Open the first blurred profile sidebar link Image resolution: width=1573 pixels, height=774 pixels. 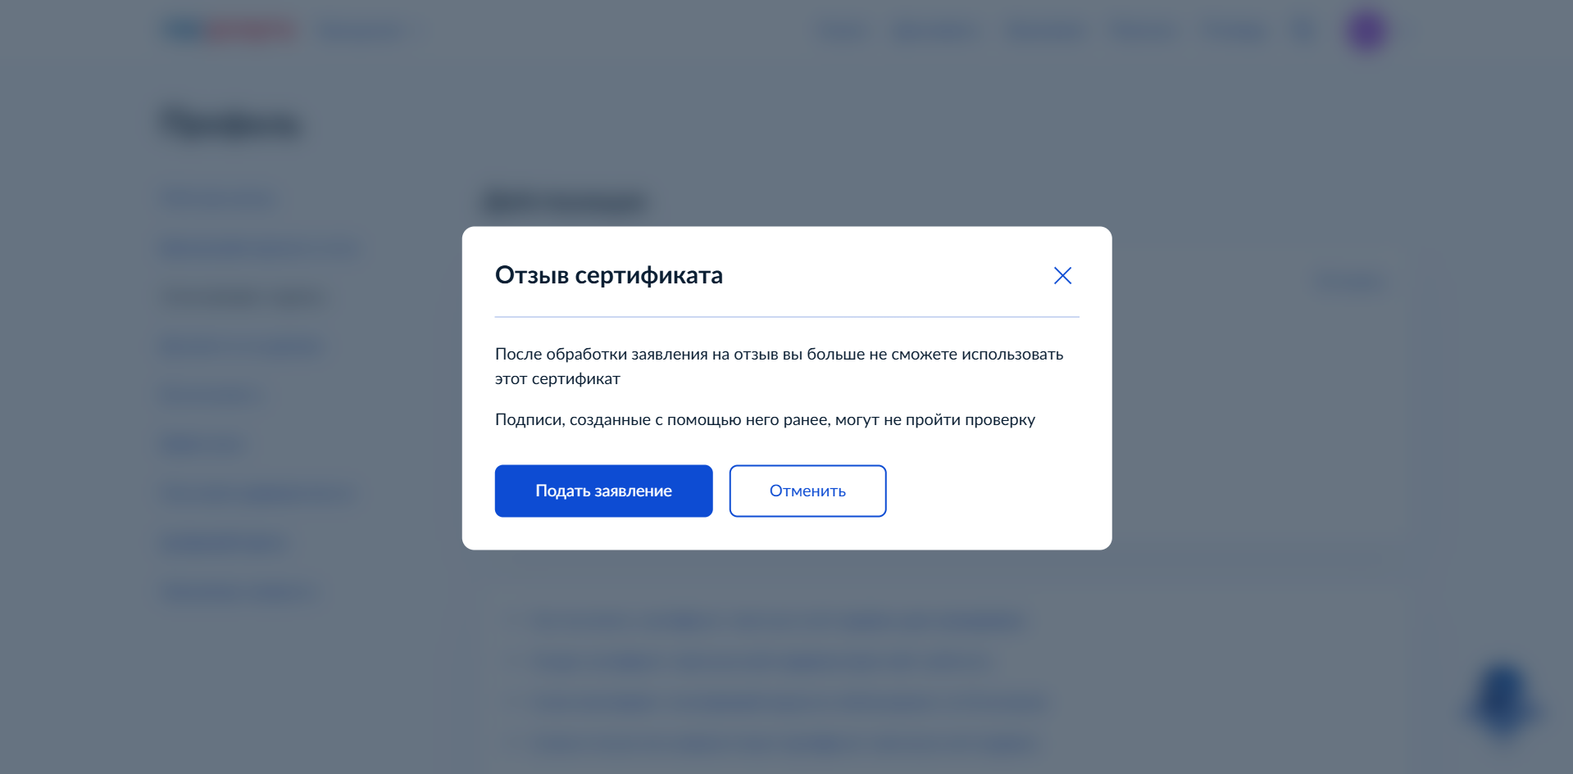(219, 199)
